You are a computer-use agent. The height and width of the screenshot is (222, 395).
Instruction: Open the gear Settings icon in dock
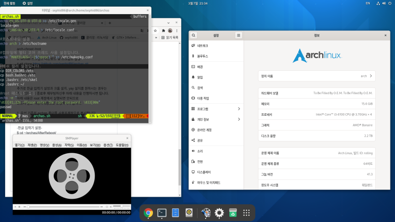tap(219, 213)
